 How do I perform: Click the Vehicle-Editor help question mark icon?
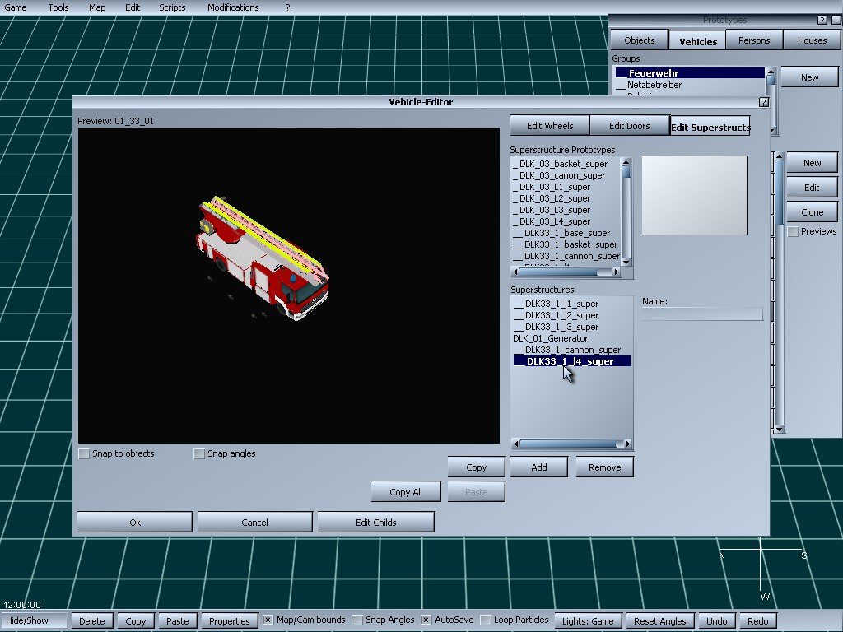(763, 102)
